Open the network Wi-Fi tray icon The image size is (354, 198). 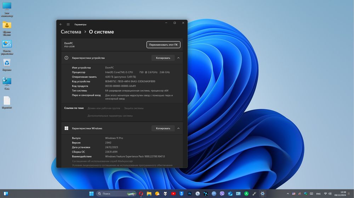(325, 193)
